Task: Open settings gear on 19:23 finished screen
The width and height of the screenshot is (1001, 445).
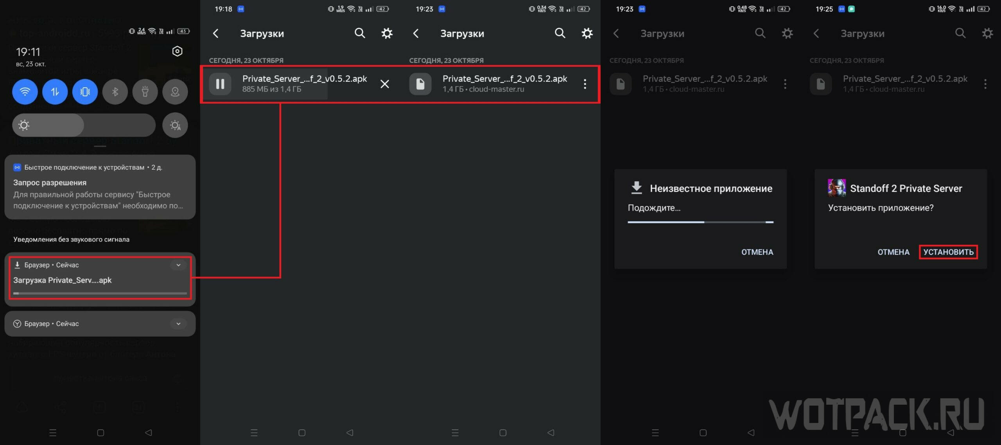Action: [587, 33]
